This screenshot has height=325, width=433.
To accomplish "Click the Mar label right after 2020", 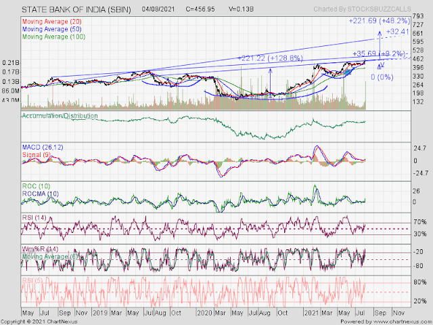I will pos(220,313).
